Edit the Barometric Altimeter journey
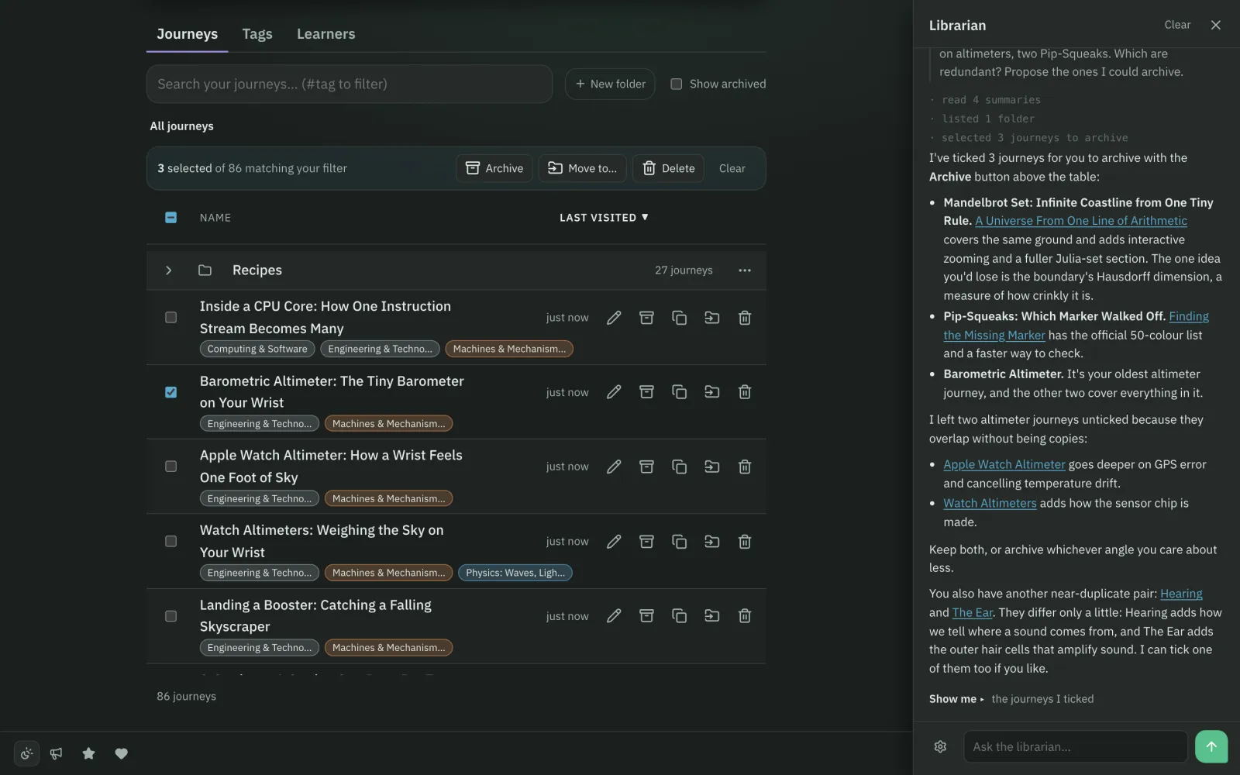 tap(614, 392)
